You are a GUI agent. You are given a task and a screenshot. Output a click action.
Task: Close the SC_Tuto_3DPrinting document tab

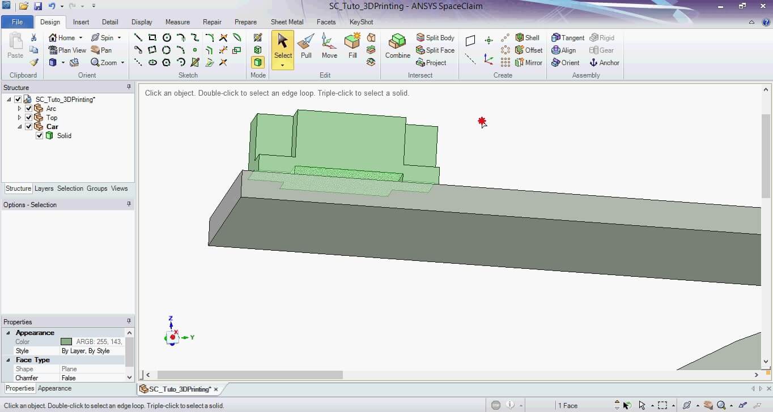(216, 389)
